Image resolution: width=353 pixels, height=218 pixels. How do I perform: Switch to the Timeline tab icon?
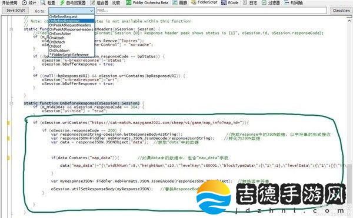pos(287,3)
